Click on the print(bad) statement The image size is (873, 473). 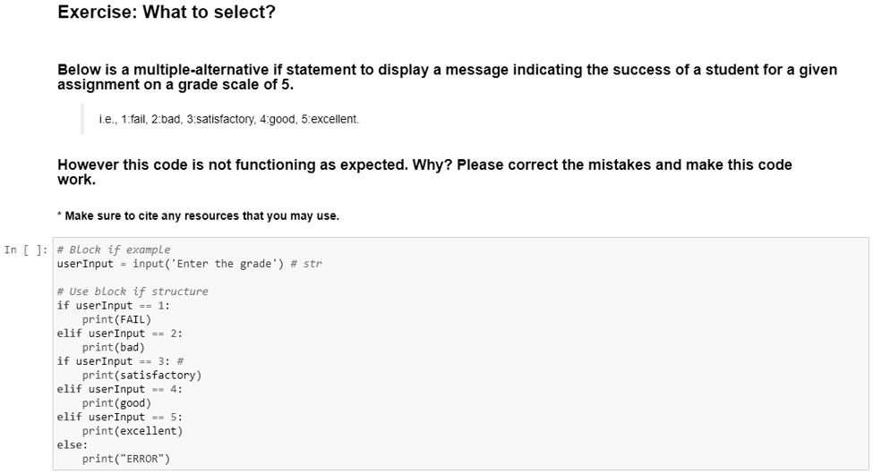pos(114,347)
